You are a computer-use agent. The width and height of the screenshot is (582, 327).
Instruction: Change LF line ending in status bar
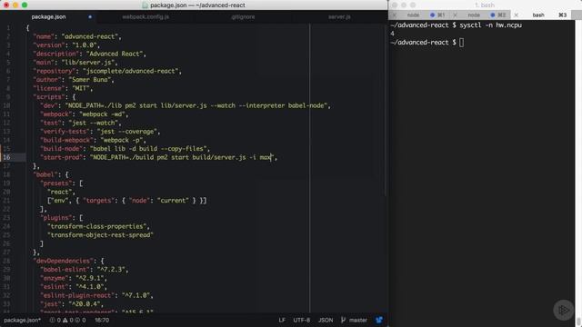[282, 320]
